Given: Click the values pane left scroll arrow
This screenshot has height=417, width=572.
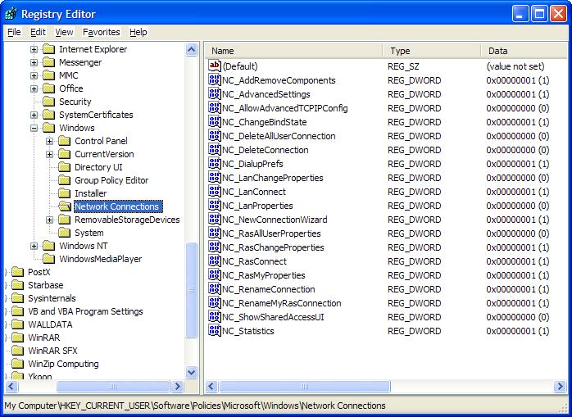Looking at the screenshot, I should [211, 386].
